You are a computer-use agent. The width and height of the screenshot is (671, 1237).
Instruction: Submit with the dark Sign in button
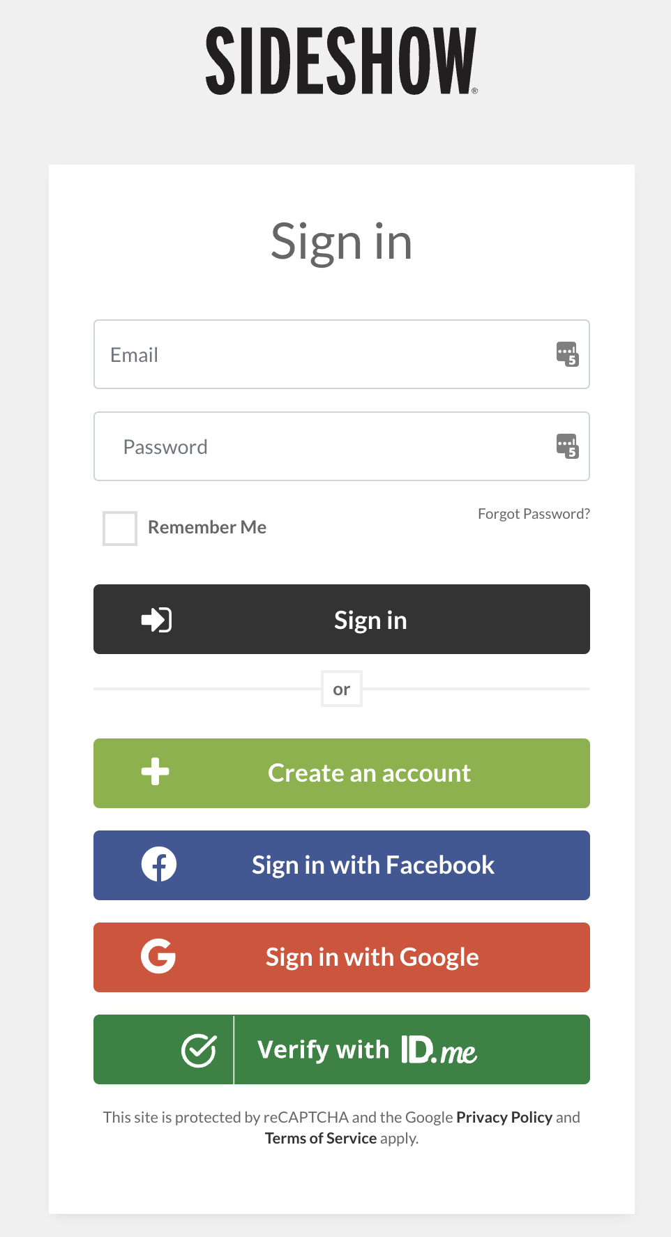342,619
